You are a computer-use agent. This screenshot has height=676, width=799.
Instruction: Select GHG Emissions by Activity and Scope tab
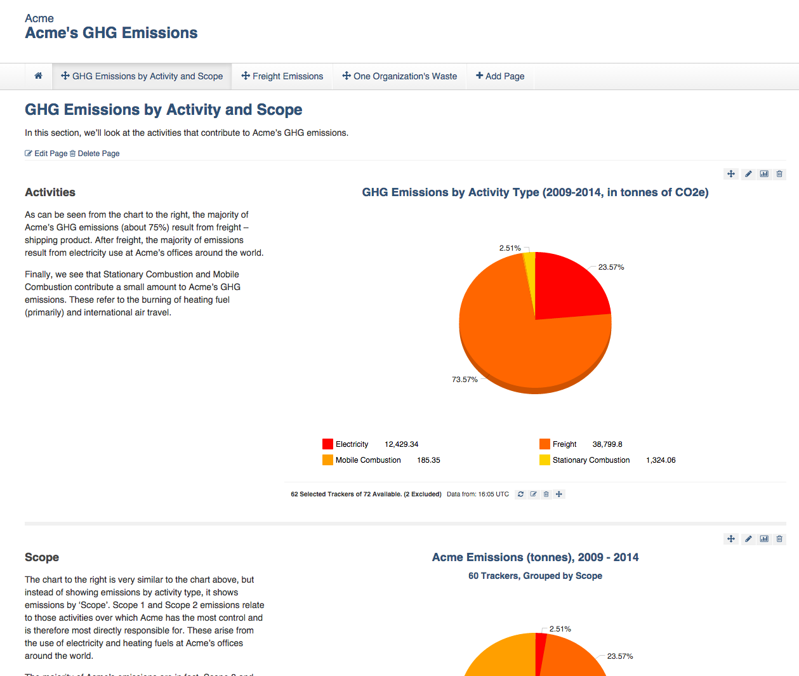pos(142,76)
